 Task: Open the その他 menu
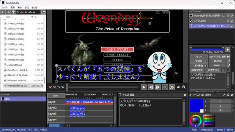coord(34,7)
